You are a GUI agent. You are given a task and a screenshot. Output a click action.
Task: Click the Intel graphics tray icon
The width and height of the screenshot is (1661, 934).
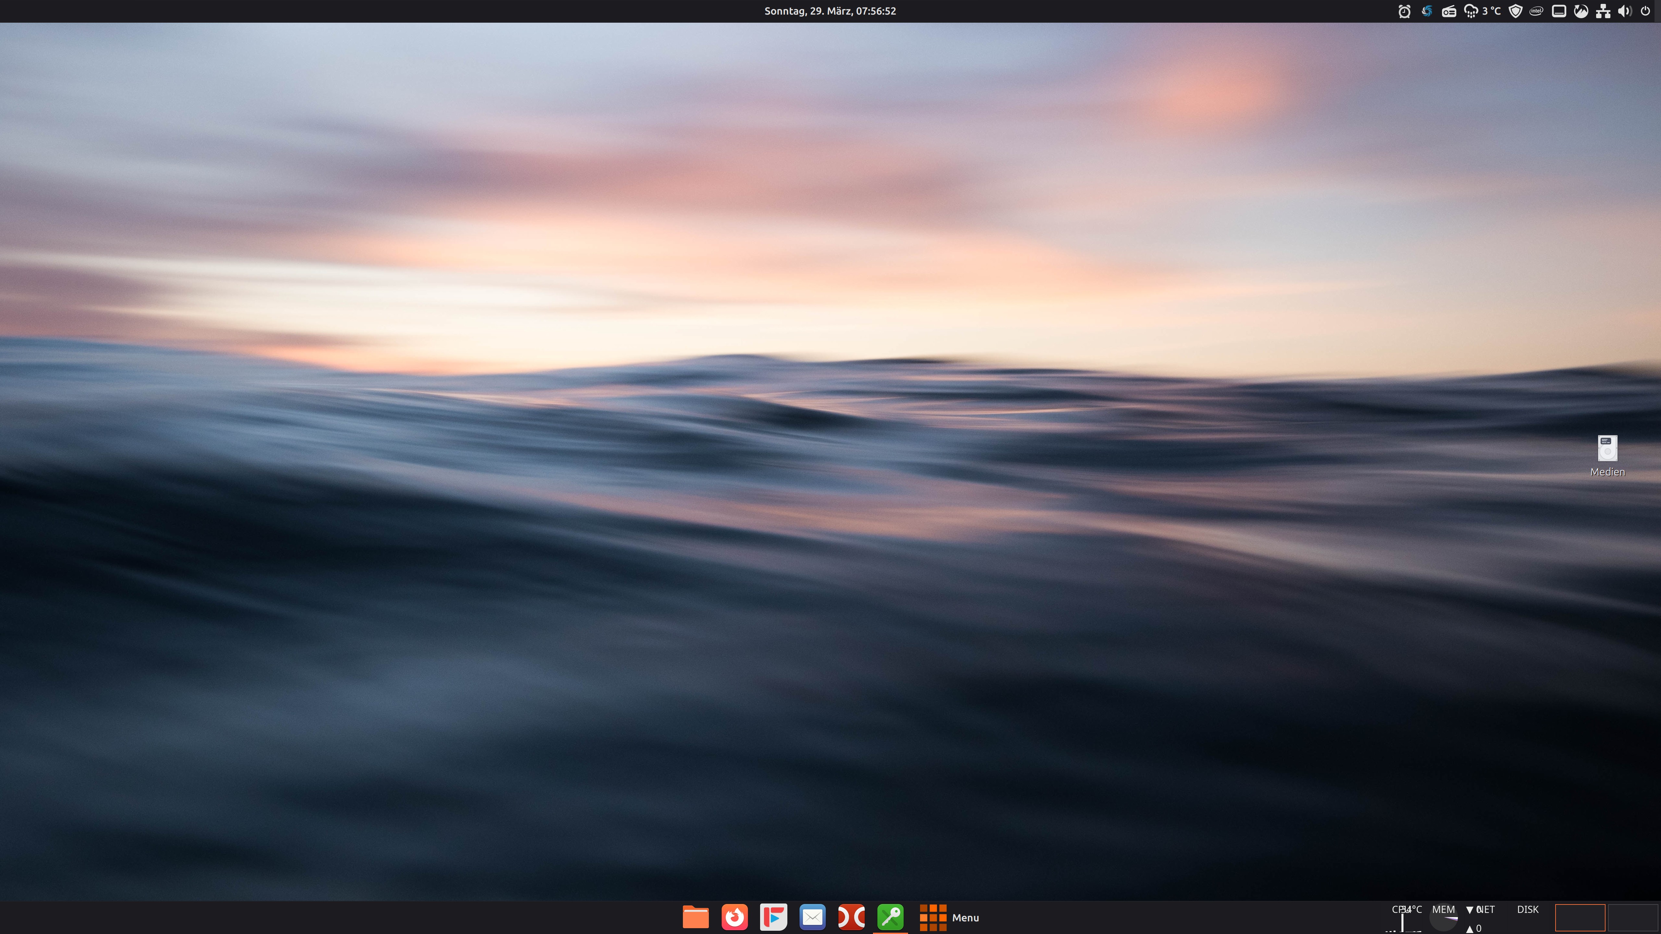click(x=1536, y=11)
